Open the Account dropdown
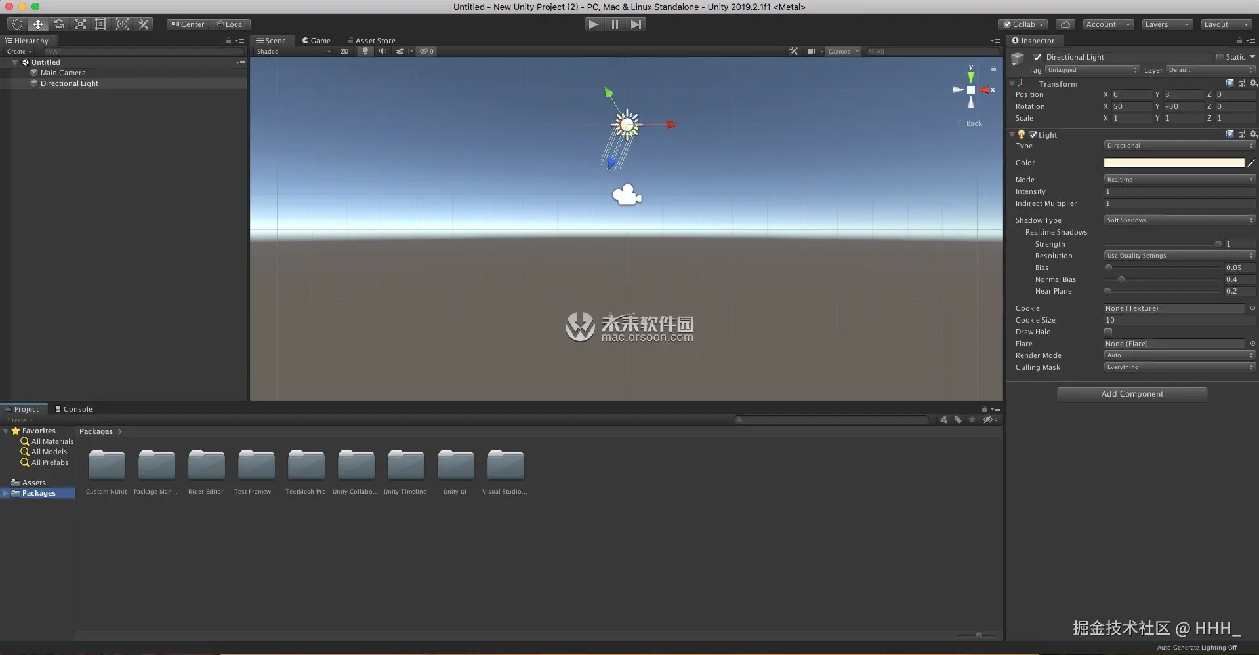Screen dimensions: 1259x655 (1107, 24)
